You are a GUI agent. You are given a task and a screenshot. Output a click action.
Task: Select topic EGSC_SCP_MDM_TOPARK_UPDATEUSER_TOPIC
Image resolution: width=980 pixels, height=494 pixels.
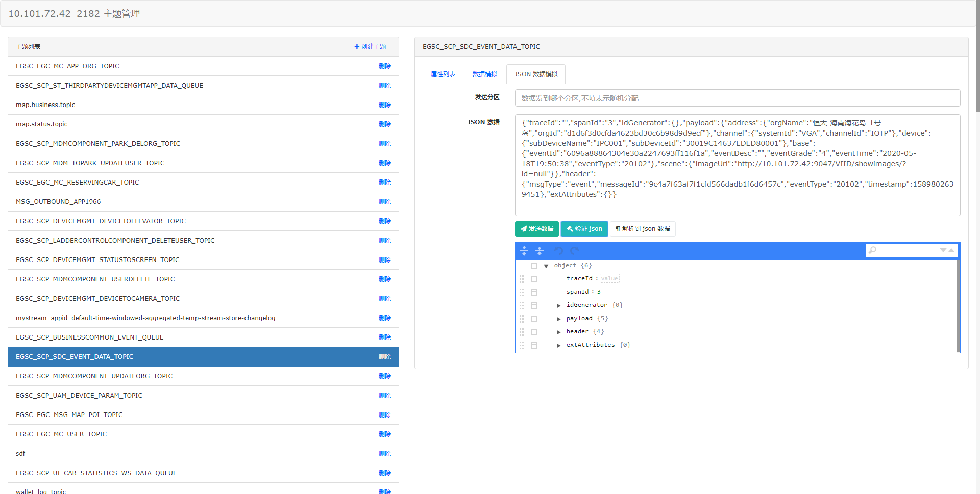pos(203,163)
